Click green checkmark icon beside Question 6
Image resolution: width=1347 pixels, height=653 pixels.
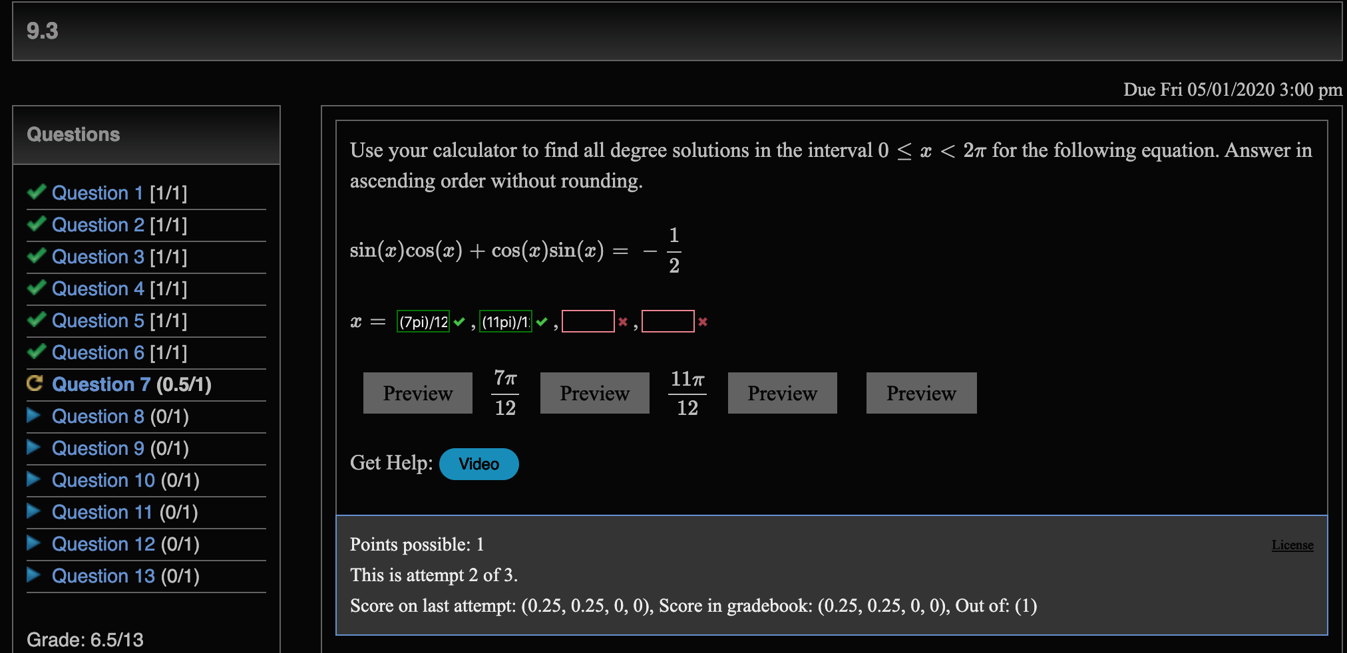pos(36,351)
